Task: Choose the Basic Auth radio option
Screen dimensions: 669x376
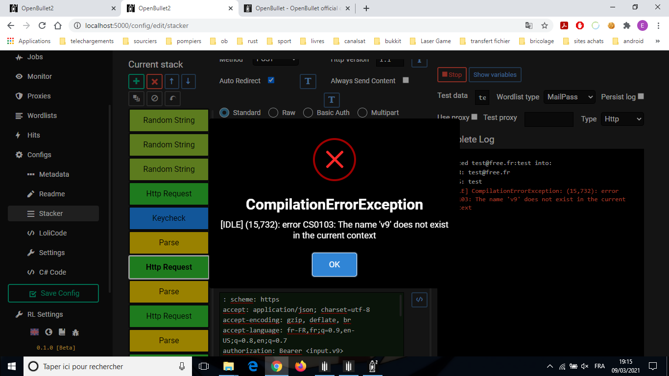Action: coord(308,113)
